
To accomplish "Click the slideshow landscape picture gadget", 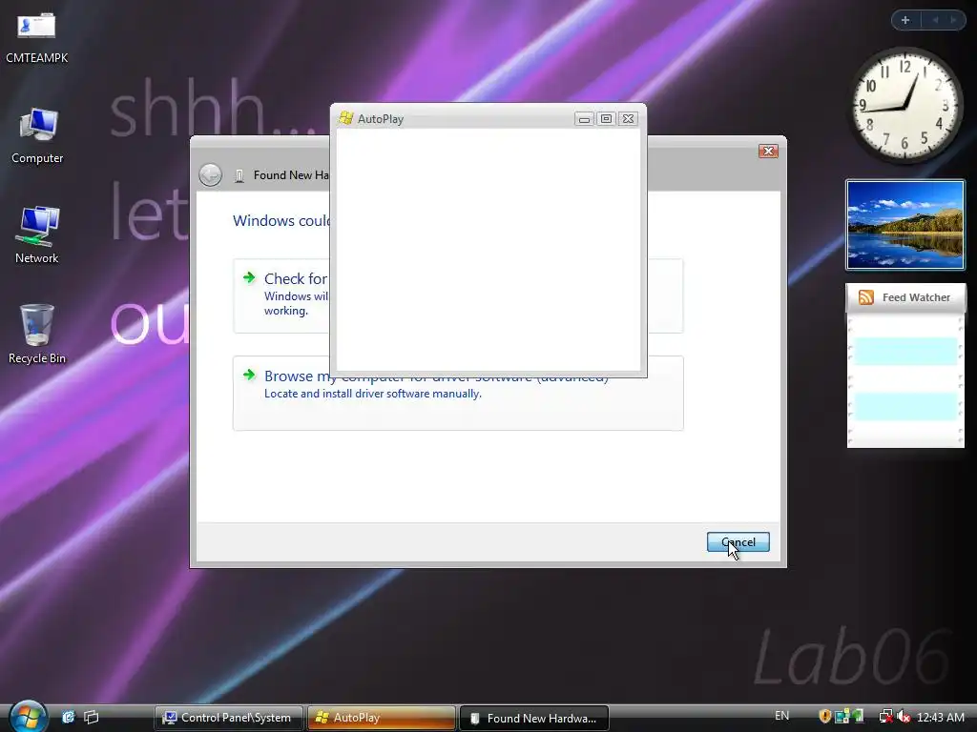I will (x=904, y=225).
